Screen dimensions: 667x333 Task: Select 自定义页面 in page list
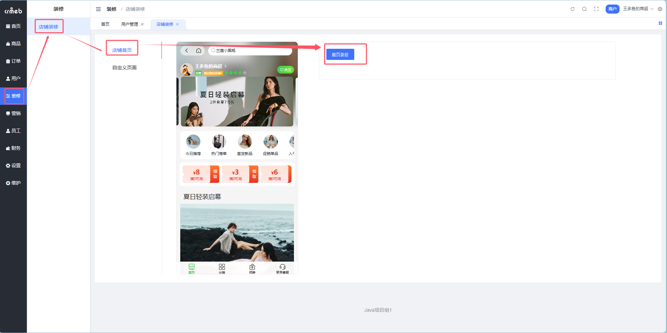[124, 68]
